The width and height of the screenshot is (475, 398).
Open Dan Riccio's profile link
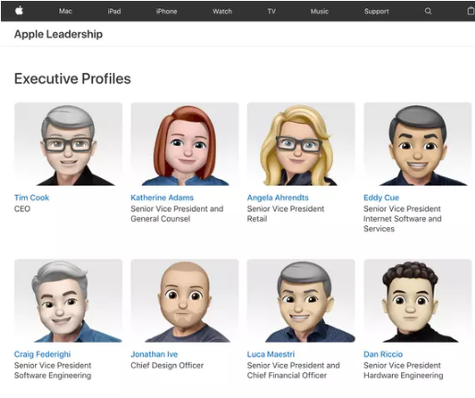(x=383, y=354)
